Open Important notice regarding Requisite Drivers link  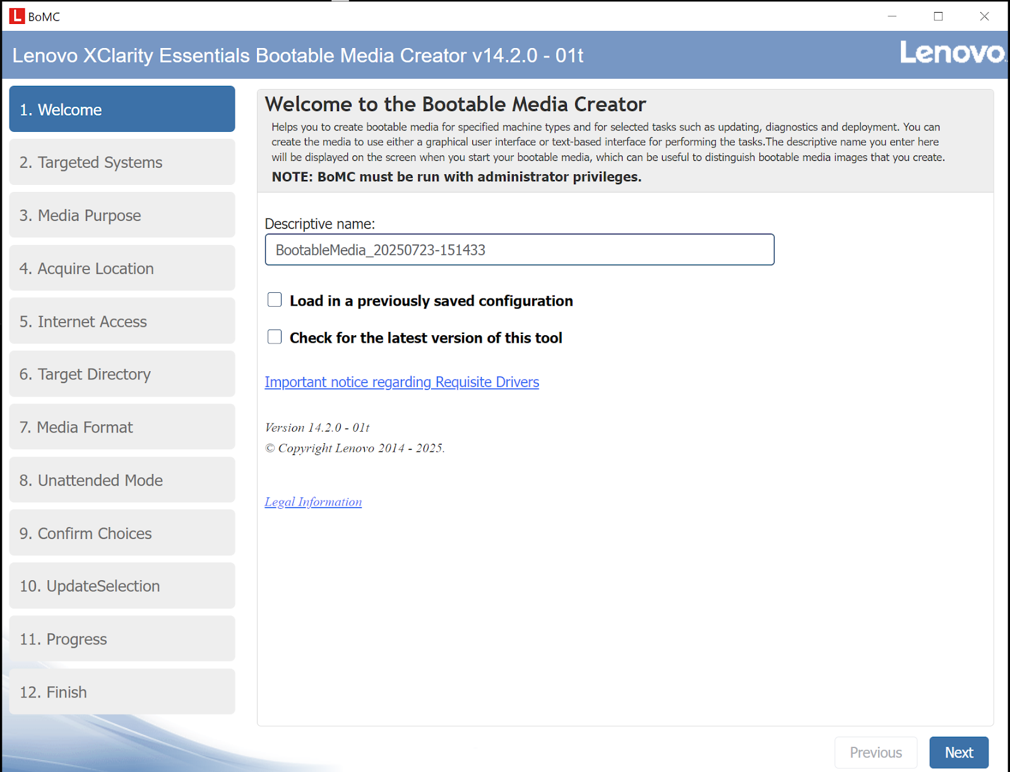401,382
